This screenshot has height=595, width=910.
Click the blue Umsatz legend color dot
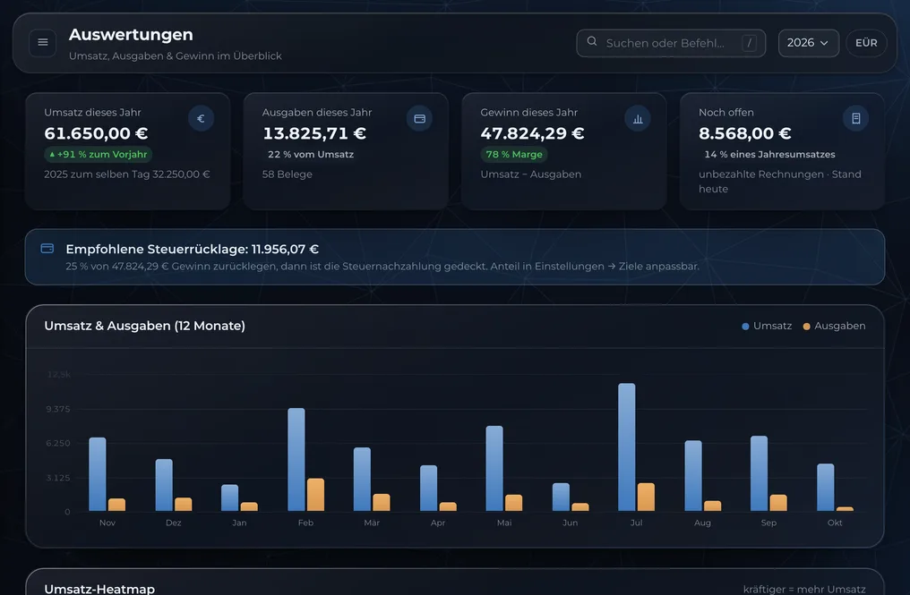[745, 327]
